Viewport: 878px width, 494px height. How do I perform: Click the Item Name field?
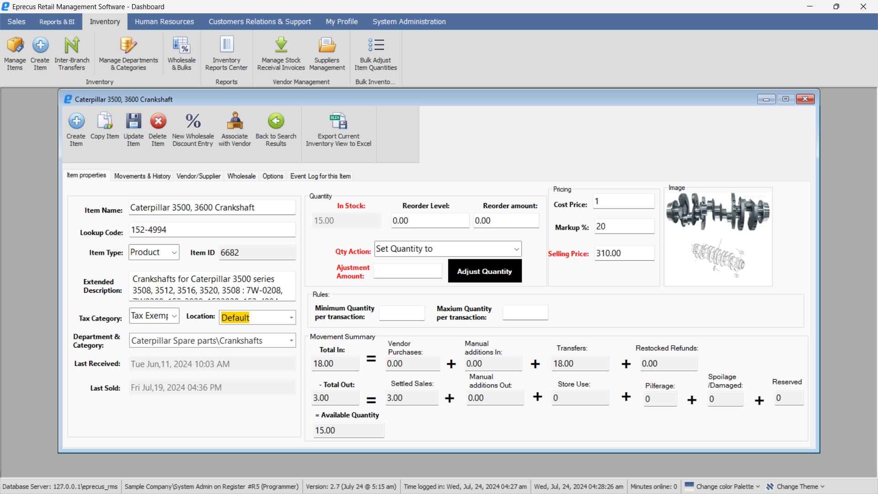(212, 208)
